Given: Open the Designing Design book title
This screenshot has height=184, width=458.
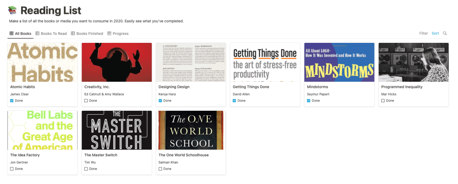Looking at the screenshot, I should [173, 87].
